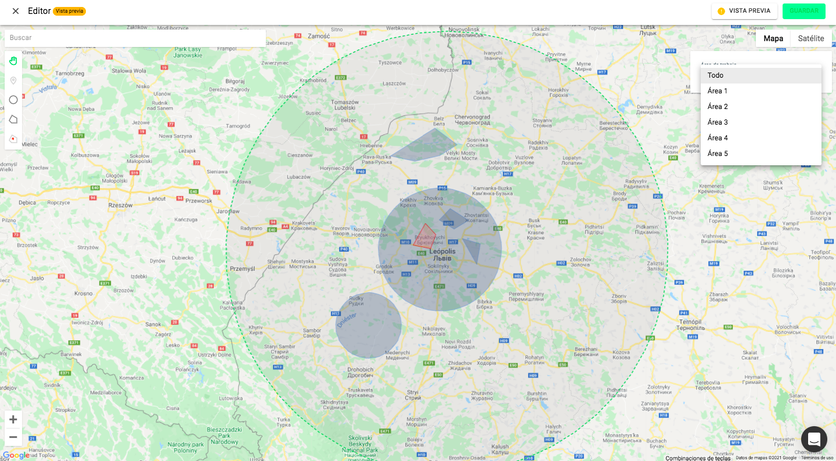Zoom out with the minus button
Image resolution: width=836 pixels, height=461 pixels.
point(13,437)
